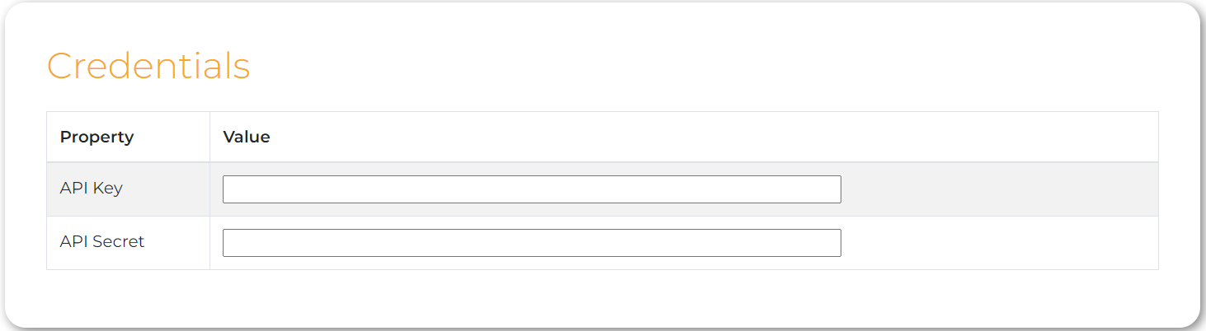
Task: Click the Property column header
Action: (97, 137)
